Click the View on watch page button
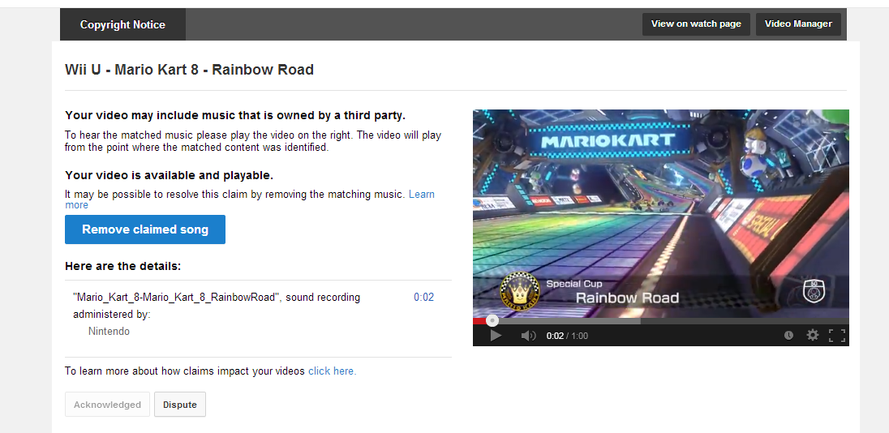The height and width of the screenshot is (433, 889). click(696, 24)
